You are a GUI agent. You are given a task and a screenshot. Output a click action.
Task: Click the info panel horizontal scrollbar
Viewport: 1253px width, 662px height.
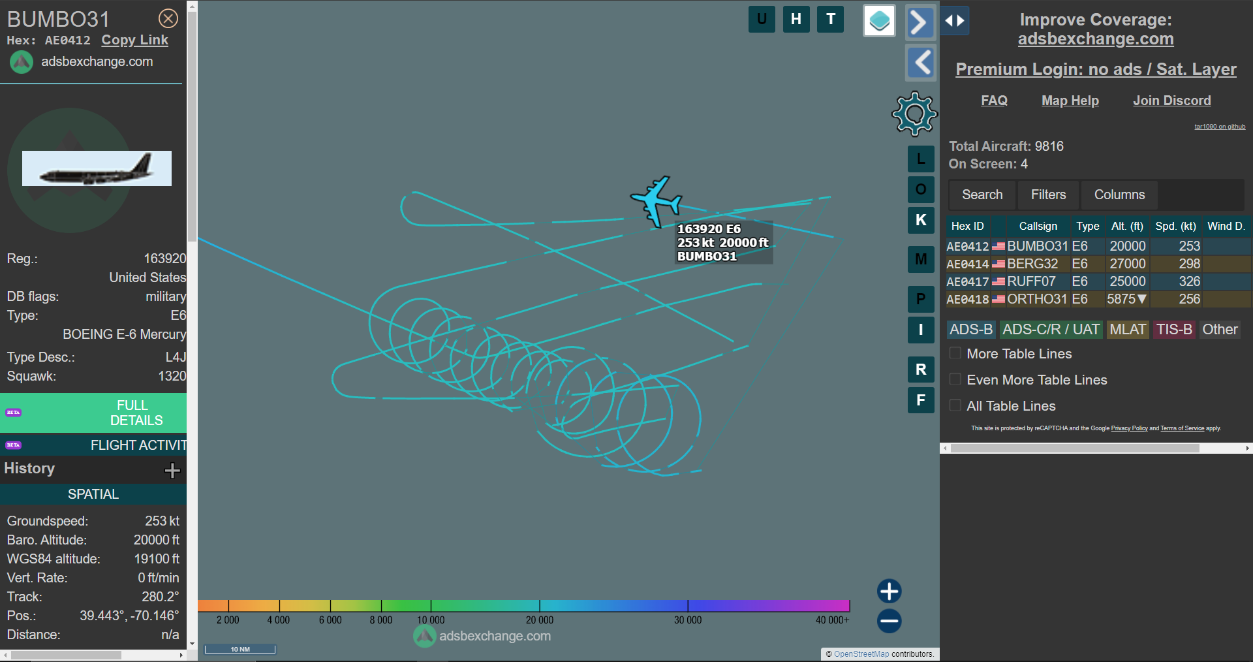click(x=66, y=655)
